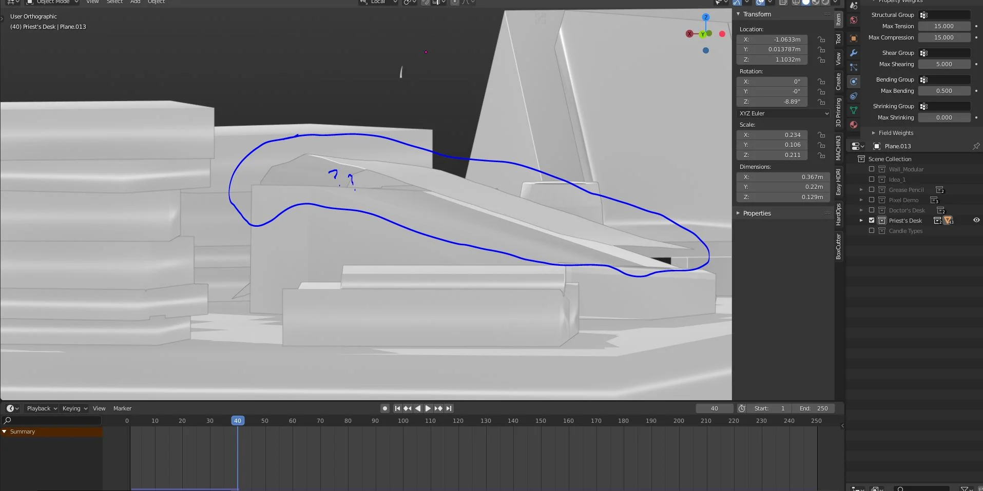Click the Structural Group vertex group field
This screenshot has height=491, width=983.
coord(945,15)
